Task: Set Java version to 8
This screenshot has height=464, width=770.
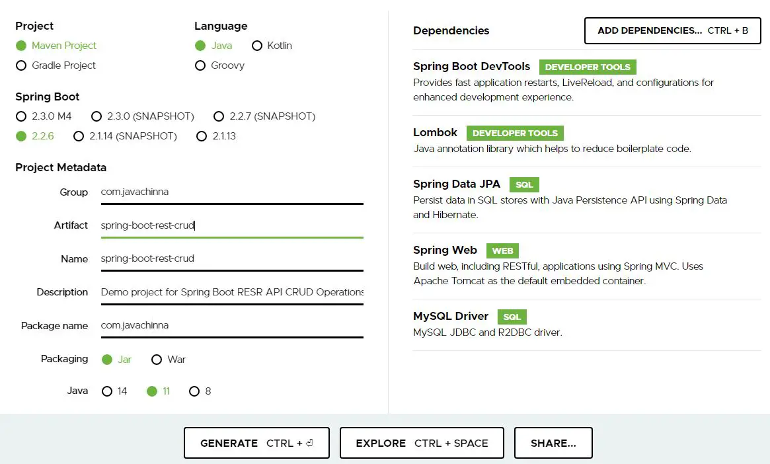Action: (194, 391)
